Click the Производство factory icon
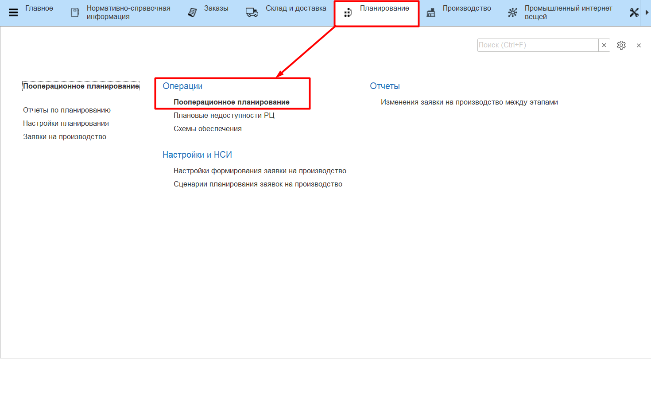 [x=431, y=13]
